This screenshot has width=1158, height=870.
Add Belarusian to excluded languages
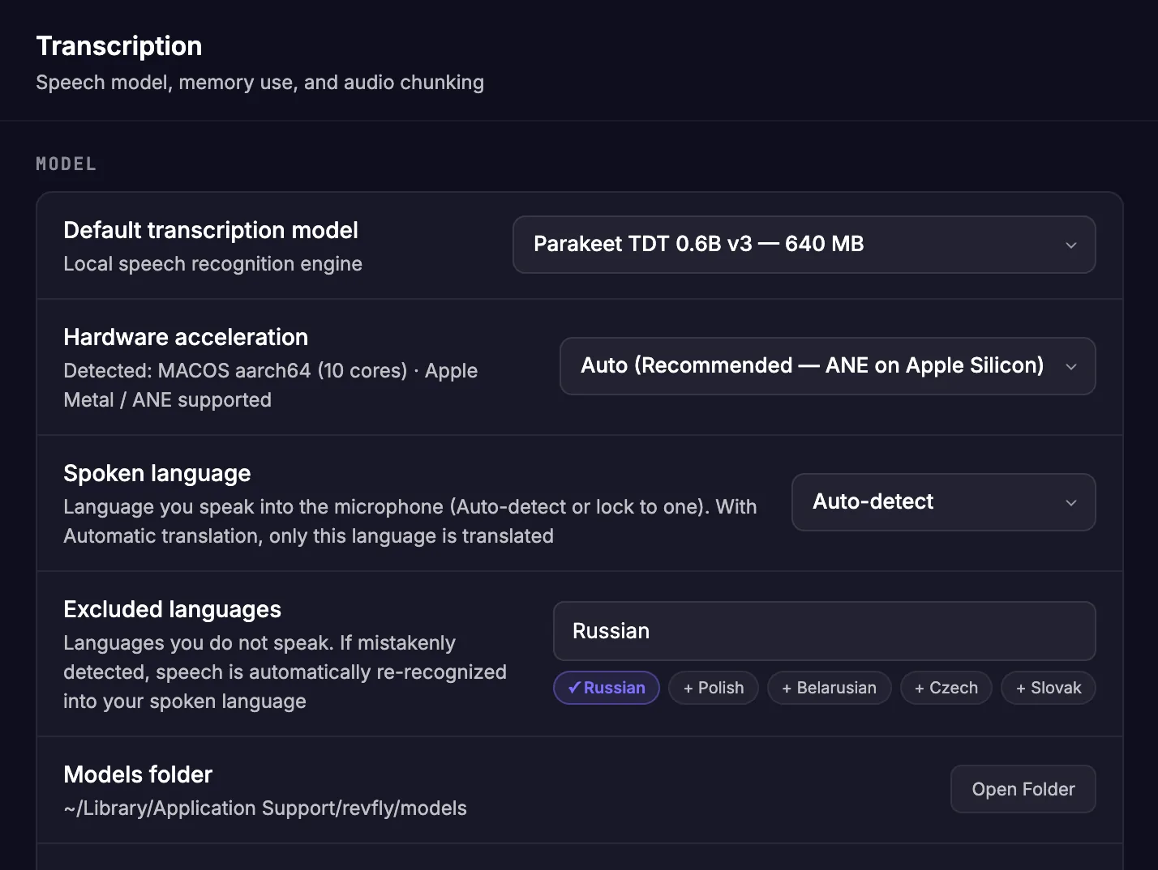tap(829, 688)
